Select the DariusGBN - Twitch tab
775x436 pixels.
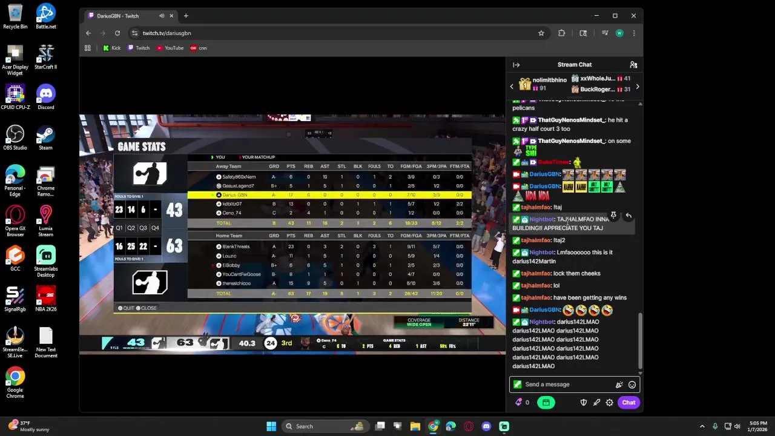click(129, 16)
